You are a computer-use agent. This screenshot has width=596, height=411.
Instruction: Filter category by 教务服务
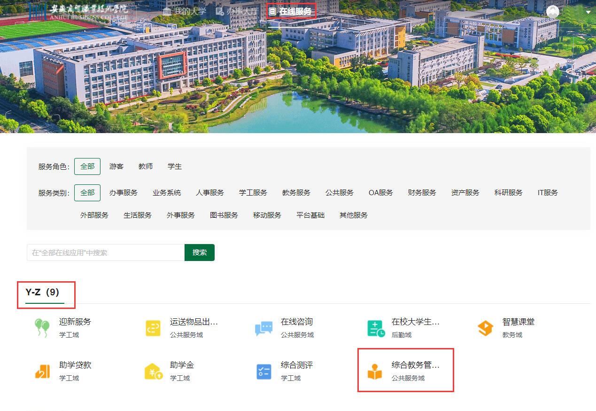click(x=296, y=193)
